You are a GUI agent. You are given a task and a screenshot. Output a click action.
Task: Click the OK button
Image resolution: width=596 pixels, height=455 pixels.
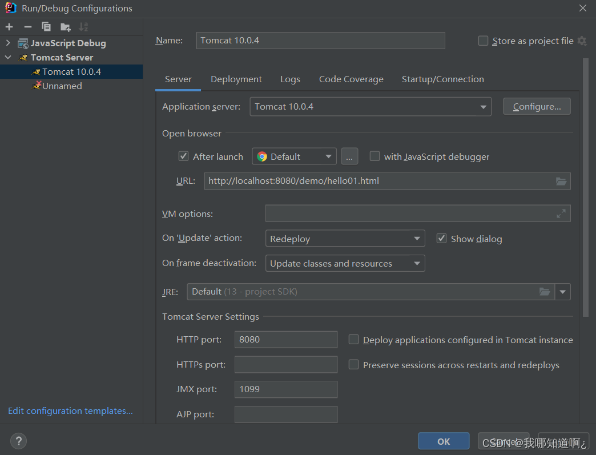444,441
